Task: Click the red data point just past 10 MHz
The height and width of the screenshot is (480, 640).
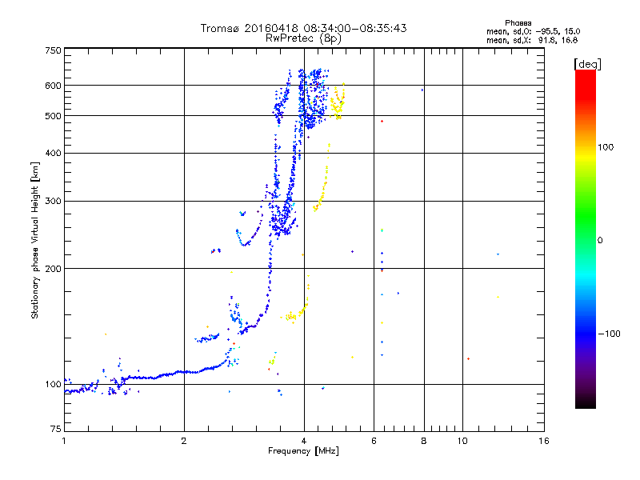Action: tap(468, 358)
